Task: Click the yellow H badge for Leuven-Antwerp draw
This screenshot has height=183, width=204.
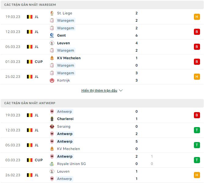Action: tap(197, 175)
